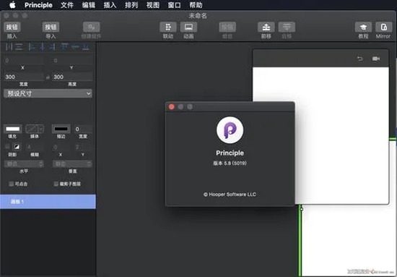Click the 前移 bring forward icon
This screenshot has height=277, width=397.
point(266,27)
